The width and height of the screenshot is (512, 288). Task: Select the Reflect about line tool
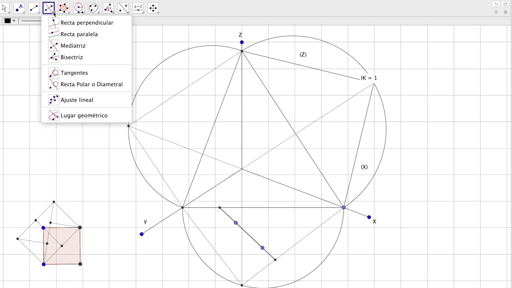point(123,8)
